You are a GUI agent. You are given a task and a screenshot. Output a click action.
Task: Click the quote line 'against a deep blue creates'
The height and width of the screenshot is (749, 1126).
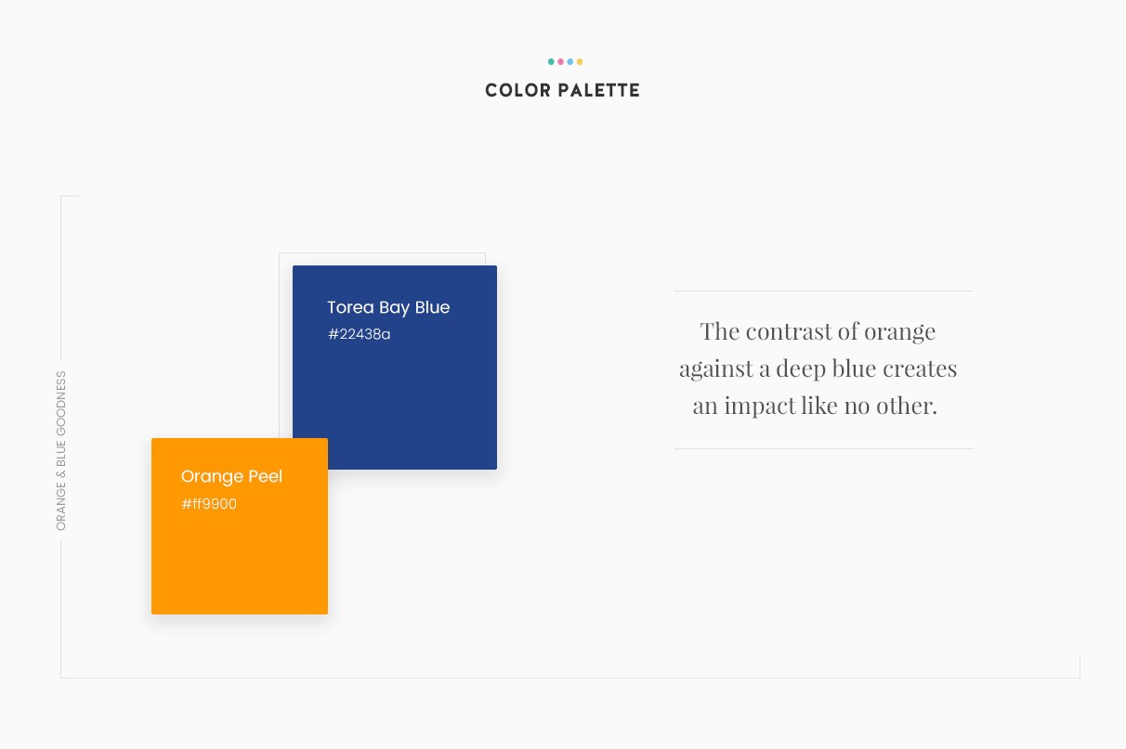pyautogui.click(x=818, y=368)
